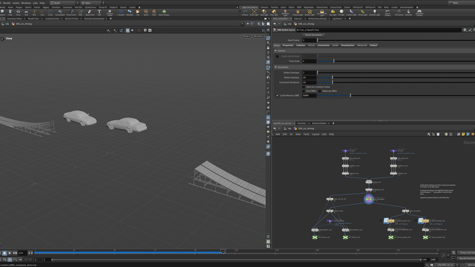Viewport: 475px width, 267px height.
Task: Click the Bullet Substeps slider
Action: coord(332,78)
